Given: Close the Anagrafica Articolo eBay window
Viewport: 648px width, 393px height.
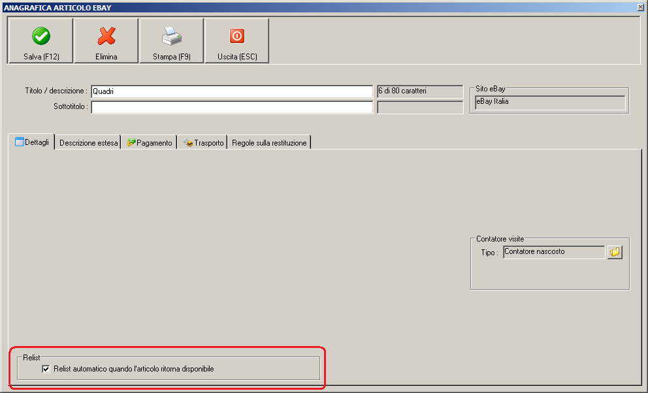Looking at the screenshot, I should coord(640,7).
